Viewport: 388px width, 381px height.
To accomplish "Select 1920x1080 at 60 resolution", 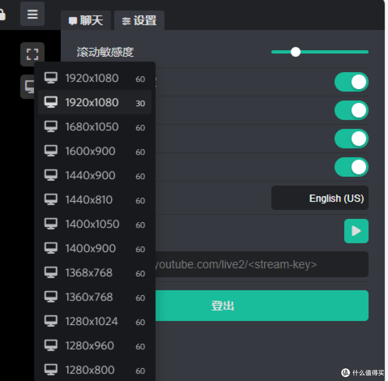I will (x=95, y=78).
